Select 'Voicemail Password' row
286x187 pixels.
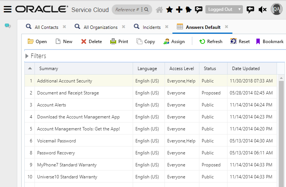point(151,141)
